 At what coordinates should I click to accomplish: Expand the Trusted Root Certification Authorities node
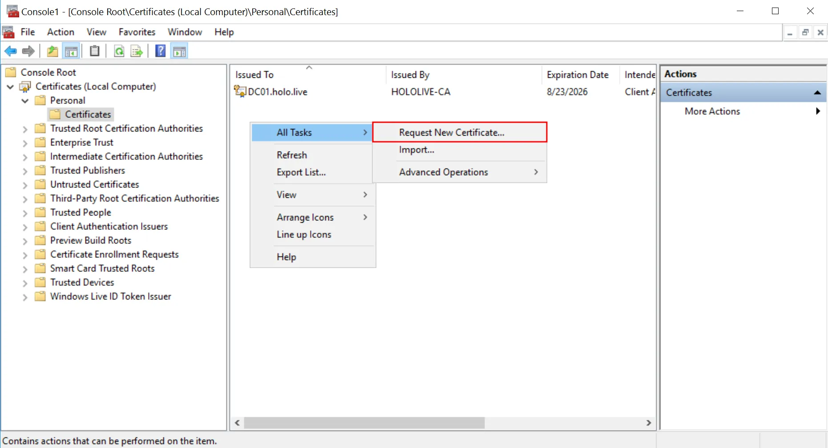(25, 129)
